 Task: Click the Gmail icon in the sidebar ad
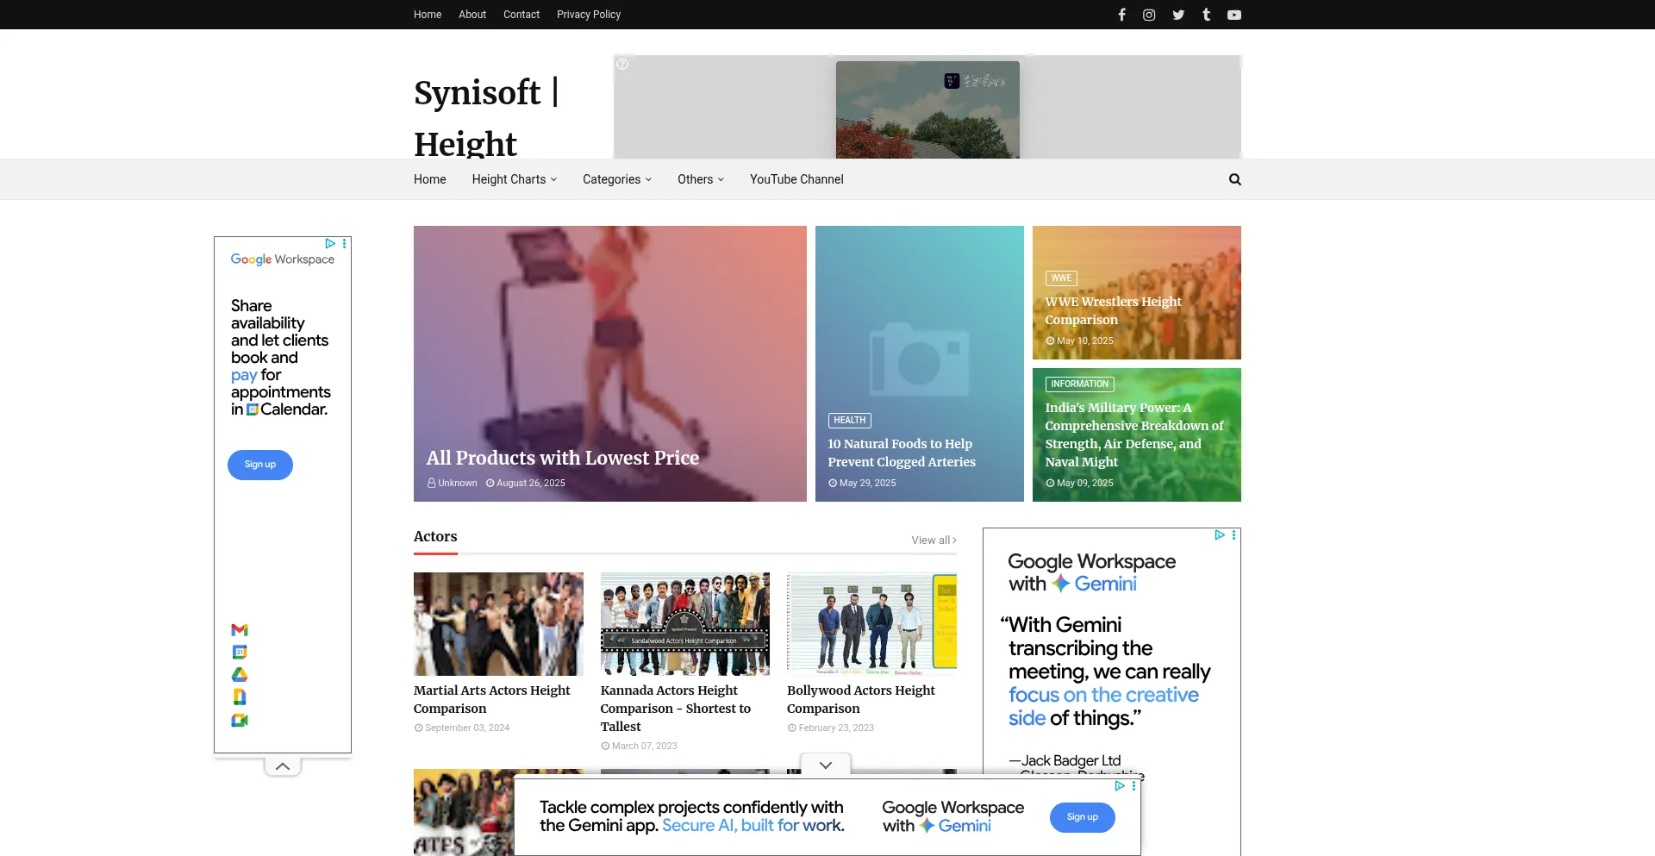[x=239, y=630]
